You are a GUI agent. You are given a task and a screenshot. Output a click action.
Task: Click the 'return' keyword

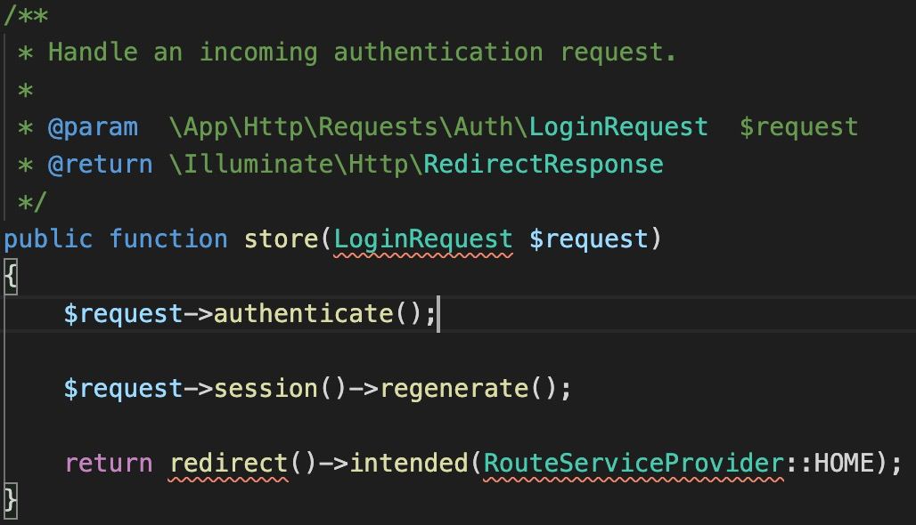[x=110, y=464]
